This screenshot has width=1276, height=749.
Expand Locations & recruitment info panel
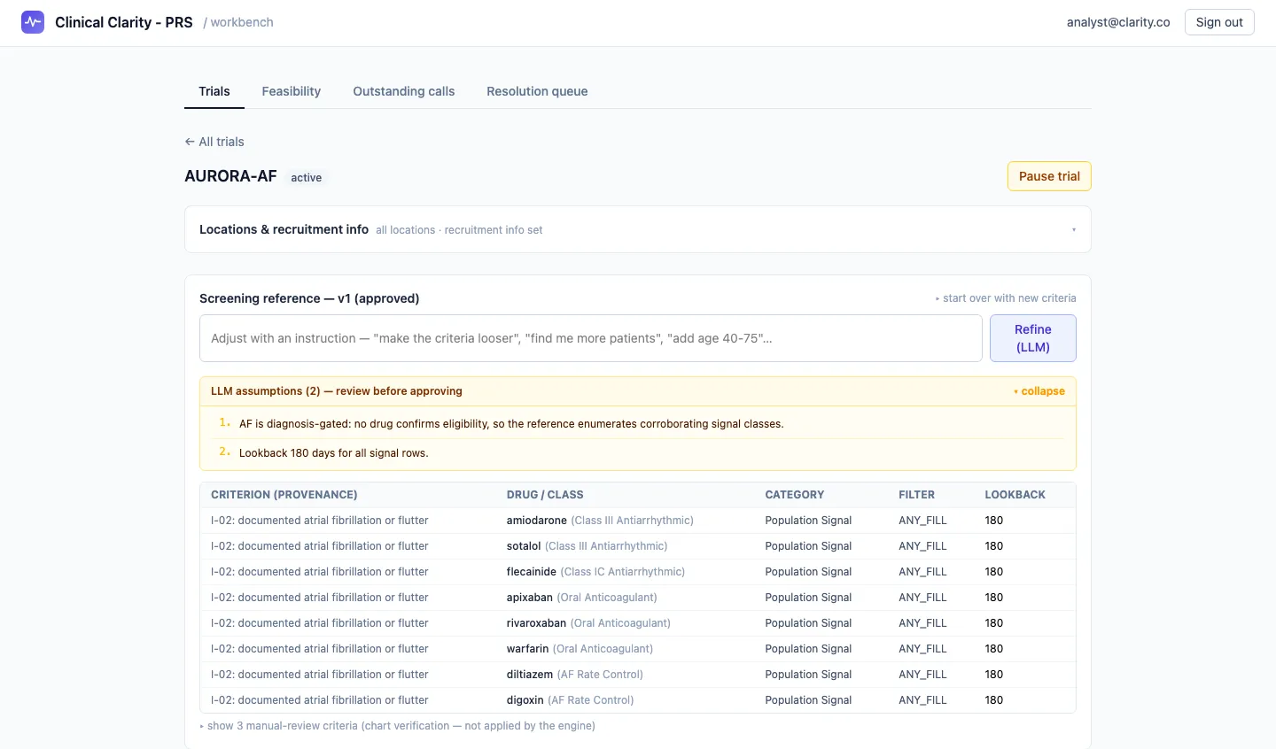[x=638, y=229]
